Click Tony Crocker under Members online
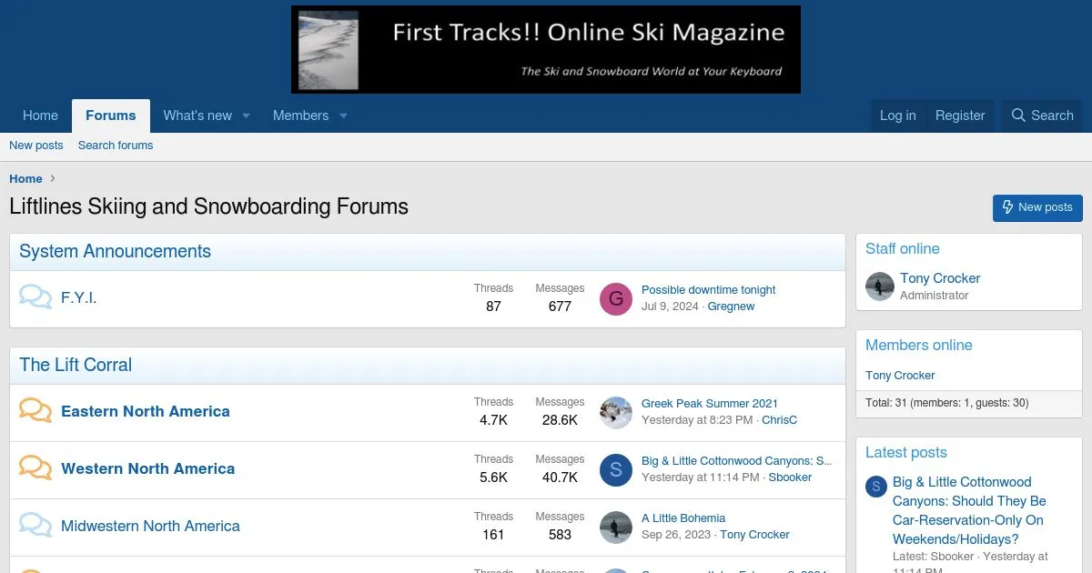Screen dimensions: 1092x573 900,376
